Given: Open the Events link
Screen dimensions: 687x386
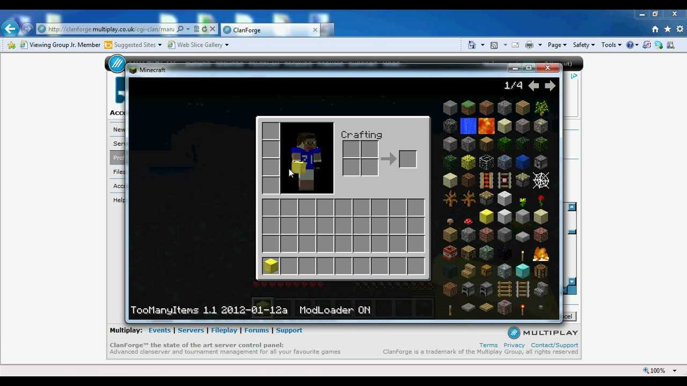Looking at the screenshot, I should tap(159, 330).
